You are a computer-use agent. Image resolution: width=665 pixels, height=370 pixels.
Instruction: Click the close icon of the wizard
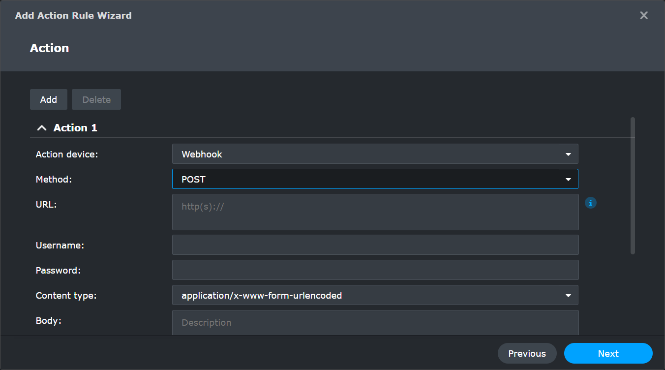click(644, 15)
